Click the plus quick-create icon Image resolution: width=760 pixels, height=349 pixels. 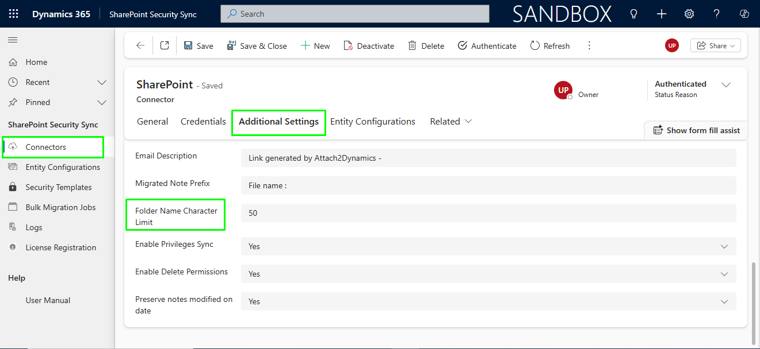pyautogui.click(x=662, y=14)
